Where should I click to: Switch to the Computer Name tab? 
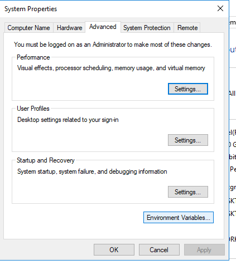[x=28, y=28]
